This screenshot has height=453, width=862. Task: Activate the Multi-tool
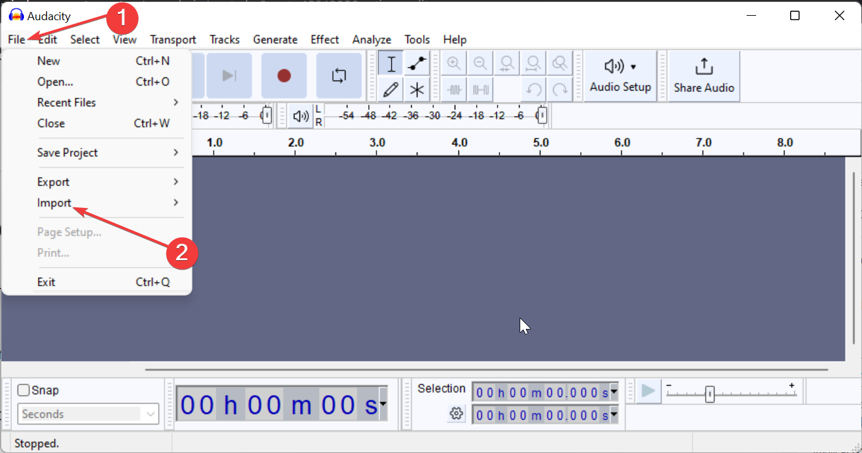tap(417, 89)
